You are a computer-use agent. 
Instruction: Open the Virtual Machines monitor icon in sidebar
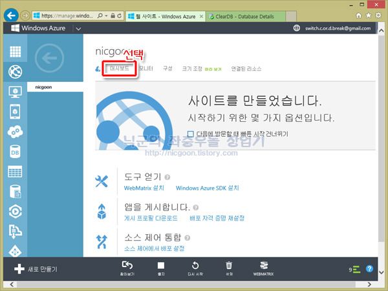tap(15, 92)
